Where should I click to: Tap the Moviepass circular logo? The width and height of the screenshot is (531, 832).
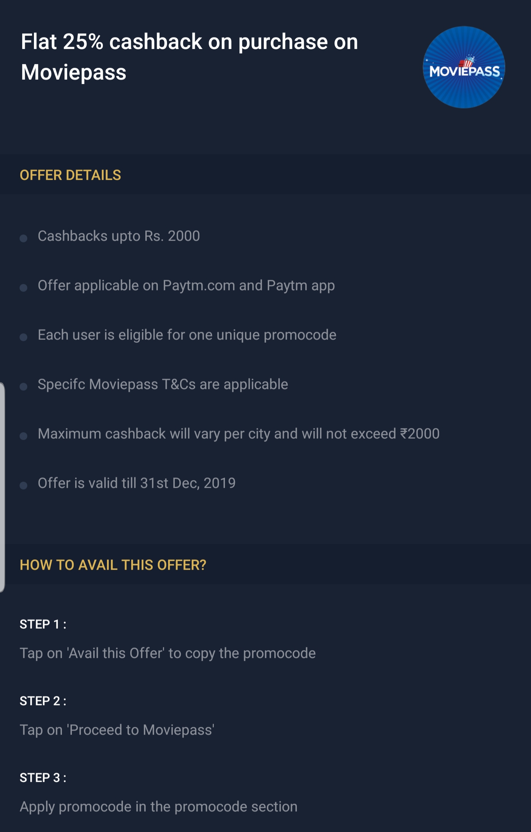click(464, 67)
